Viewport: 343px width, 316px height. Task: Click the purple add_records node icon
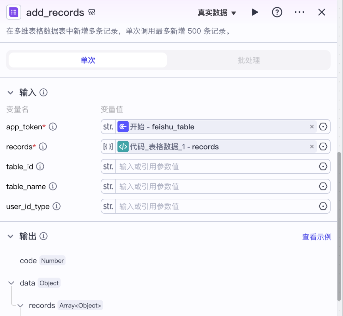pos(14,12)
